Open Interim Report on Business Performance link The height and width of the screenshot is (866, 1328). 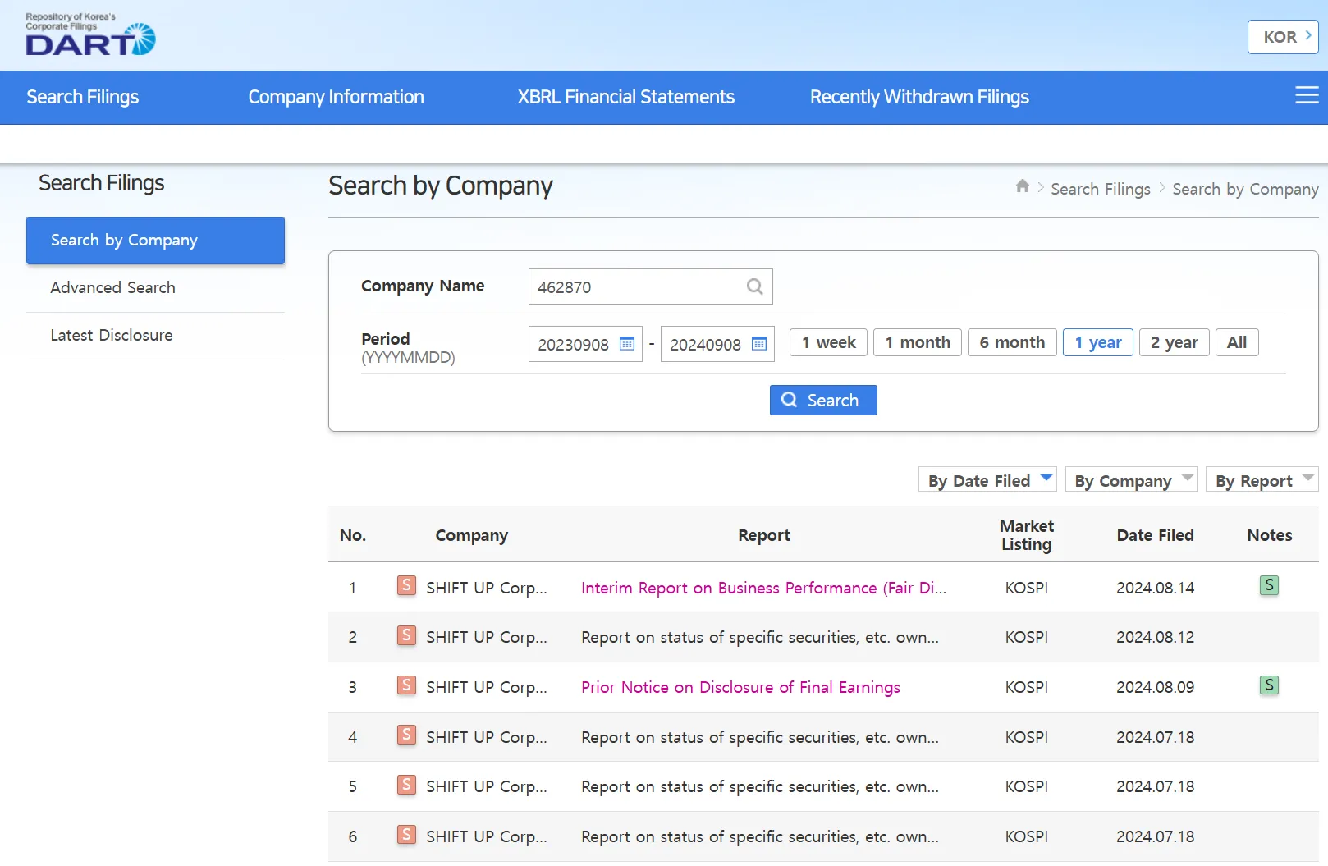(x=763, y=588)
